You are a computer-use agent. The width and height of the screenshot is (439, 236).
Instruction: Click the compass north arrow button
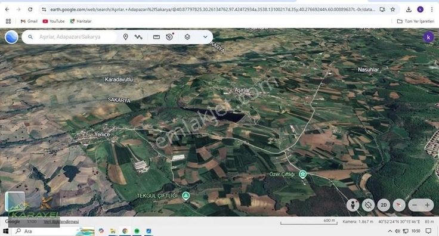pyautogui.click(x=399, y=205)
